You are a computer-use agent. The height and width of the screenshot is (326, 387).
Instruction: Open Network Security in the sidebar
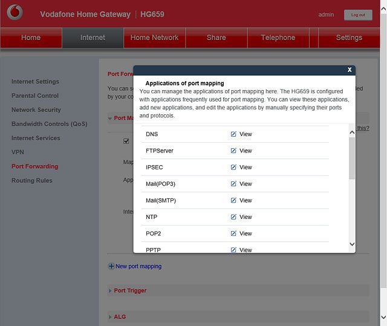tap(36, 109)
